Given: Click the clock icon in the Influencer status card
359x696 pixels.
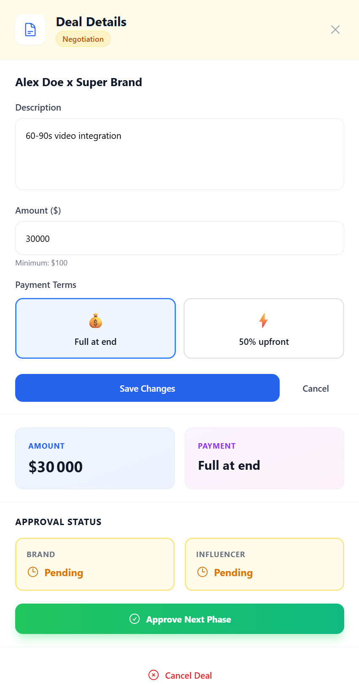Looking at the screenshot, I should pyautogui.click(x=202, y=572).
